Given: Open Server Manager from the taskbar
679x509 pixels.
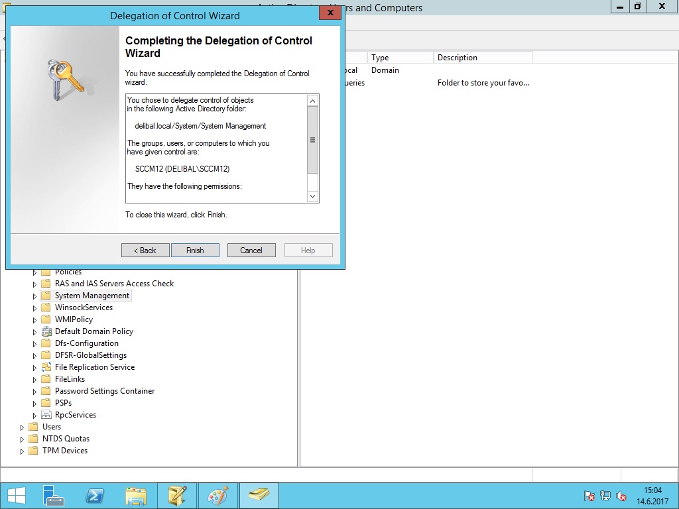Looking at the screenshot, I should (53, 496).
